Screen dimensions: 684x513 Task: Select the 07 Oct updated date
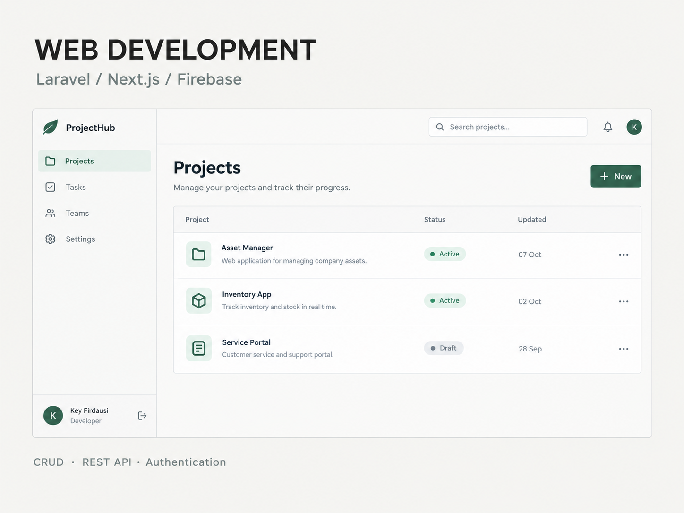coord(530,255)
